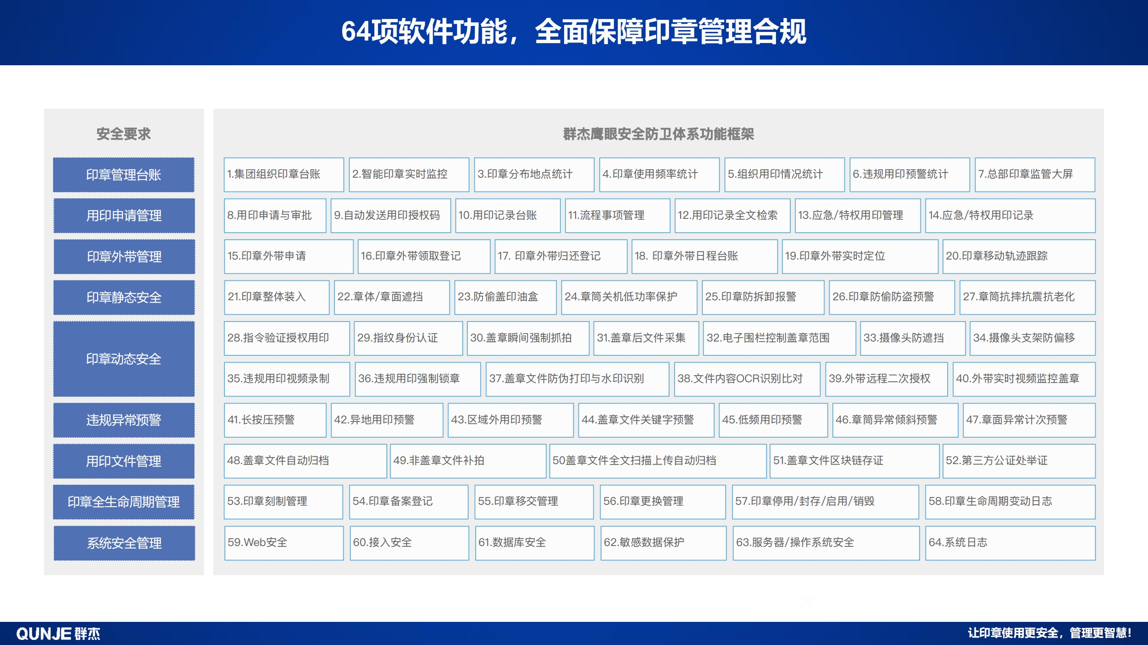Image resolution: width=1148 pixels, height=645 pixels.
Task: Select the 印章静态安全 category block
Action: pos(124,298)
